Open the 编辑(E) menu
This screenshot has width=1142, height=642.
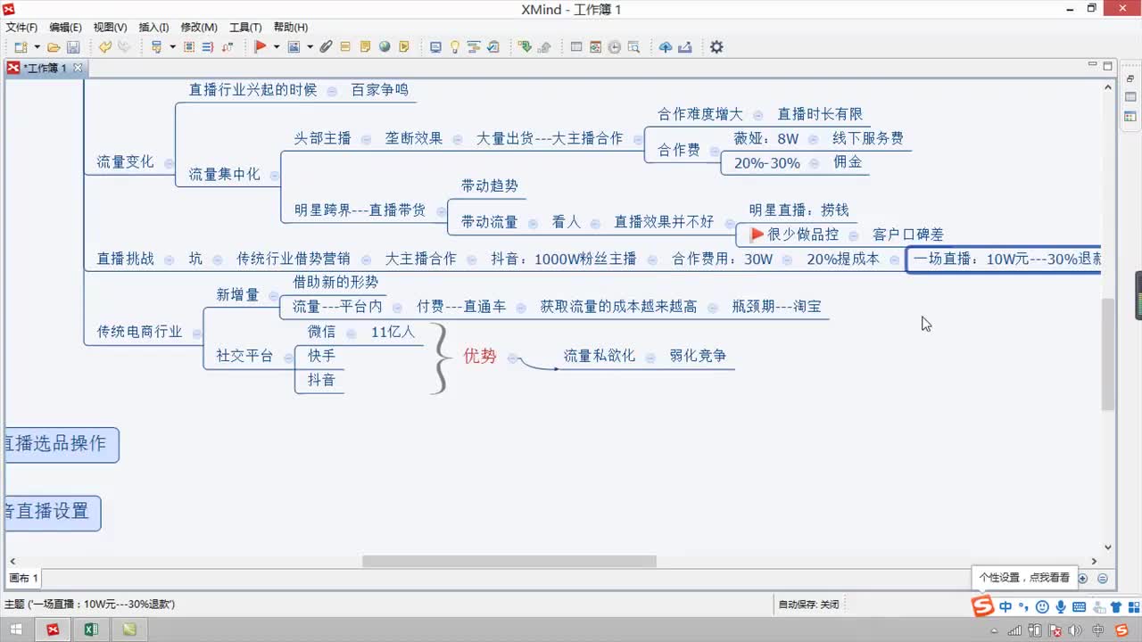point(65,28)
